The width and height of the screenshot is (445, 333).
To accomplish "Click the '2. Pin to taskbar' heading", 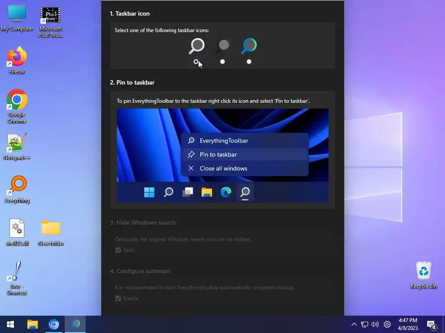I will click(x=132, y=82).
